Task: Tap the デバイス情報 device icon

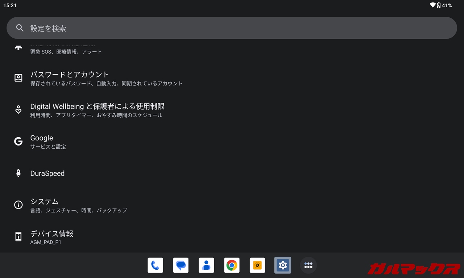Action: [18, 237]
